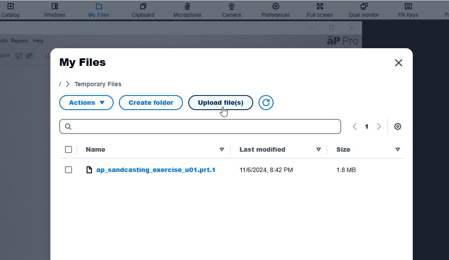Click the 1.8 MB size cell
This screenshot has width=449, height=260.
346,170
